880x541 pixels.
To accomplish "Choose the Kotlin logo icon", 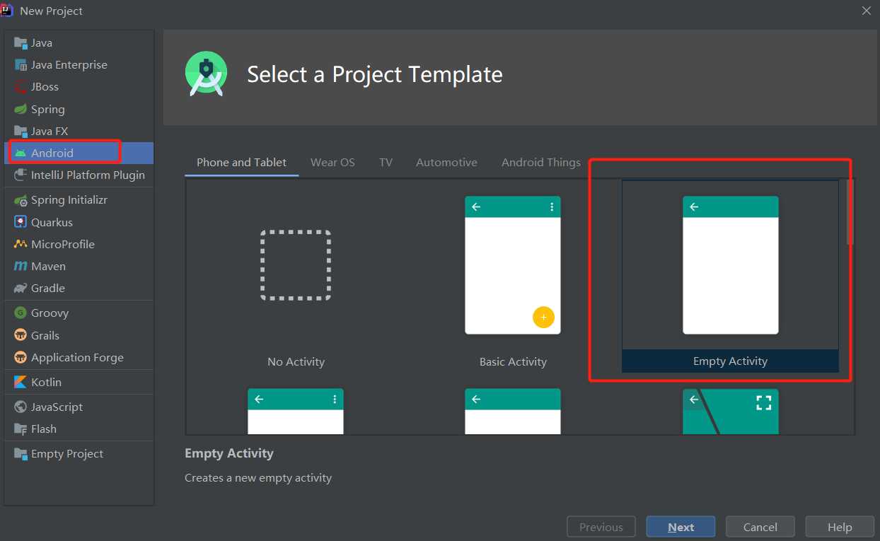I will click(20, 383).
